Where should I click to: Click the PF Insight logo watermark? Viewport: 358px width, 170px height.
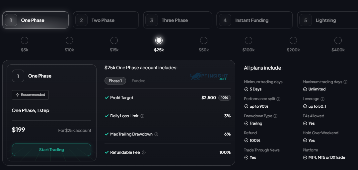(209, 77)
